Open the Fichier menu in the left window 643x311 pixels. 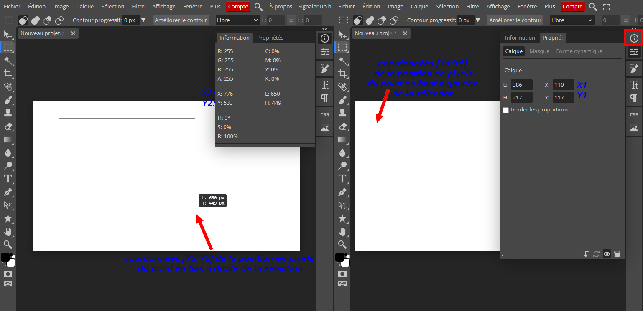pos(12,7)
